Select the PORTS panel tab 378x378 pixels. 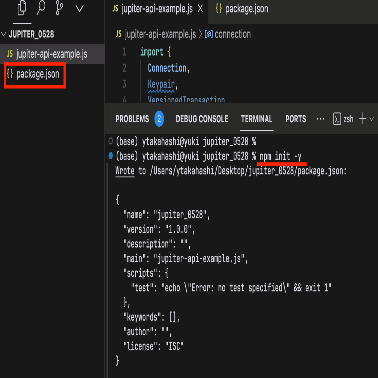295,119
